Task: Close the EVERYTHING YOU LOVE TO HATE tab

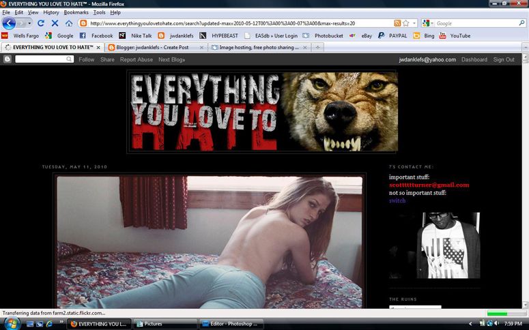Action: point(98,48)
